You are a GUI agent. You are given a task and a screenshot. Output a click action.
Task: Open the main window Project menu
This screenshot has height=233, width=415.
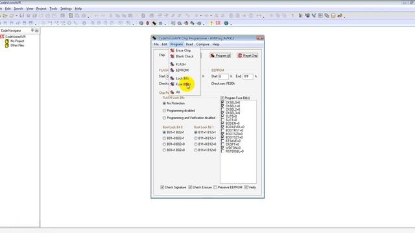tap(41, 8)
